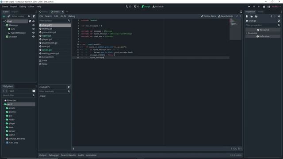
Task: Toggle visibility of the ChatBox node
Action: point(34,37)
